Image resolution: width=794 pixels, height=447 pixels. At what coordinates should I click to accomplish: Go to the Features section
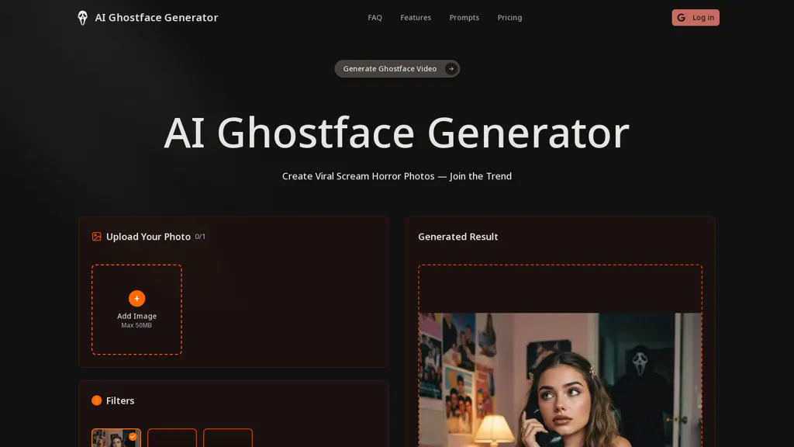click(416, 18)
